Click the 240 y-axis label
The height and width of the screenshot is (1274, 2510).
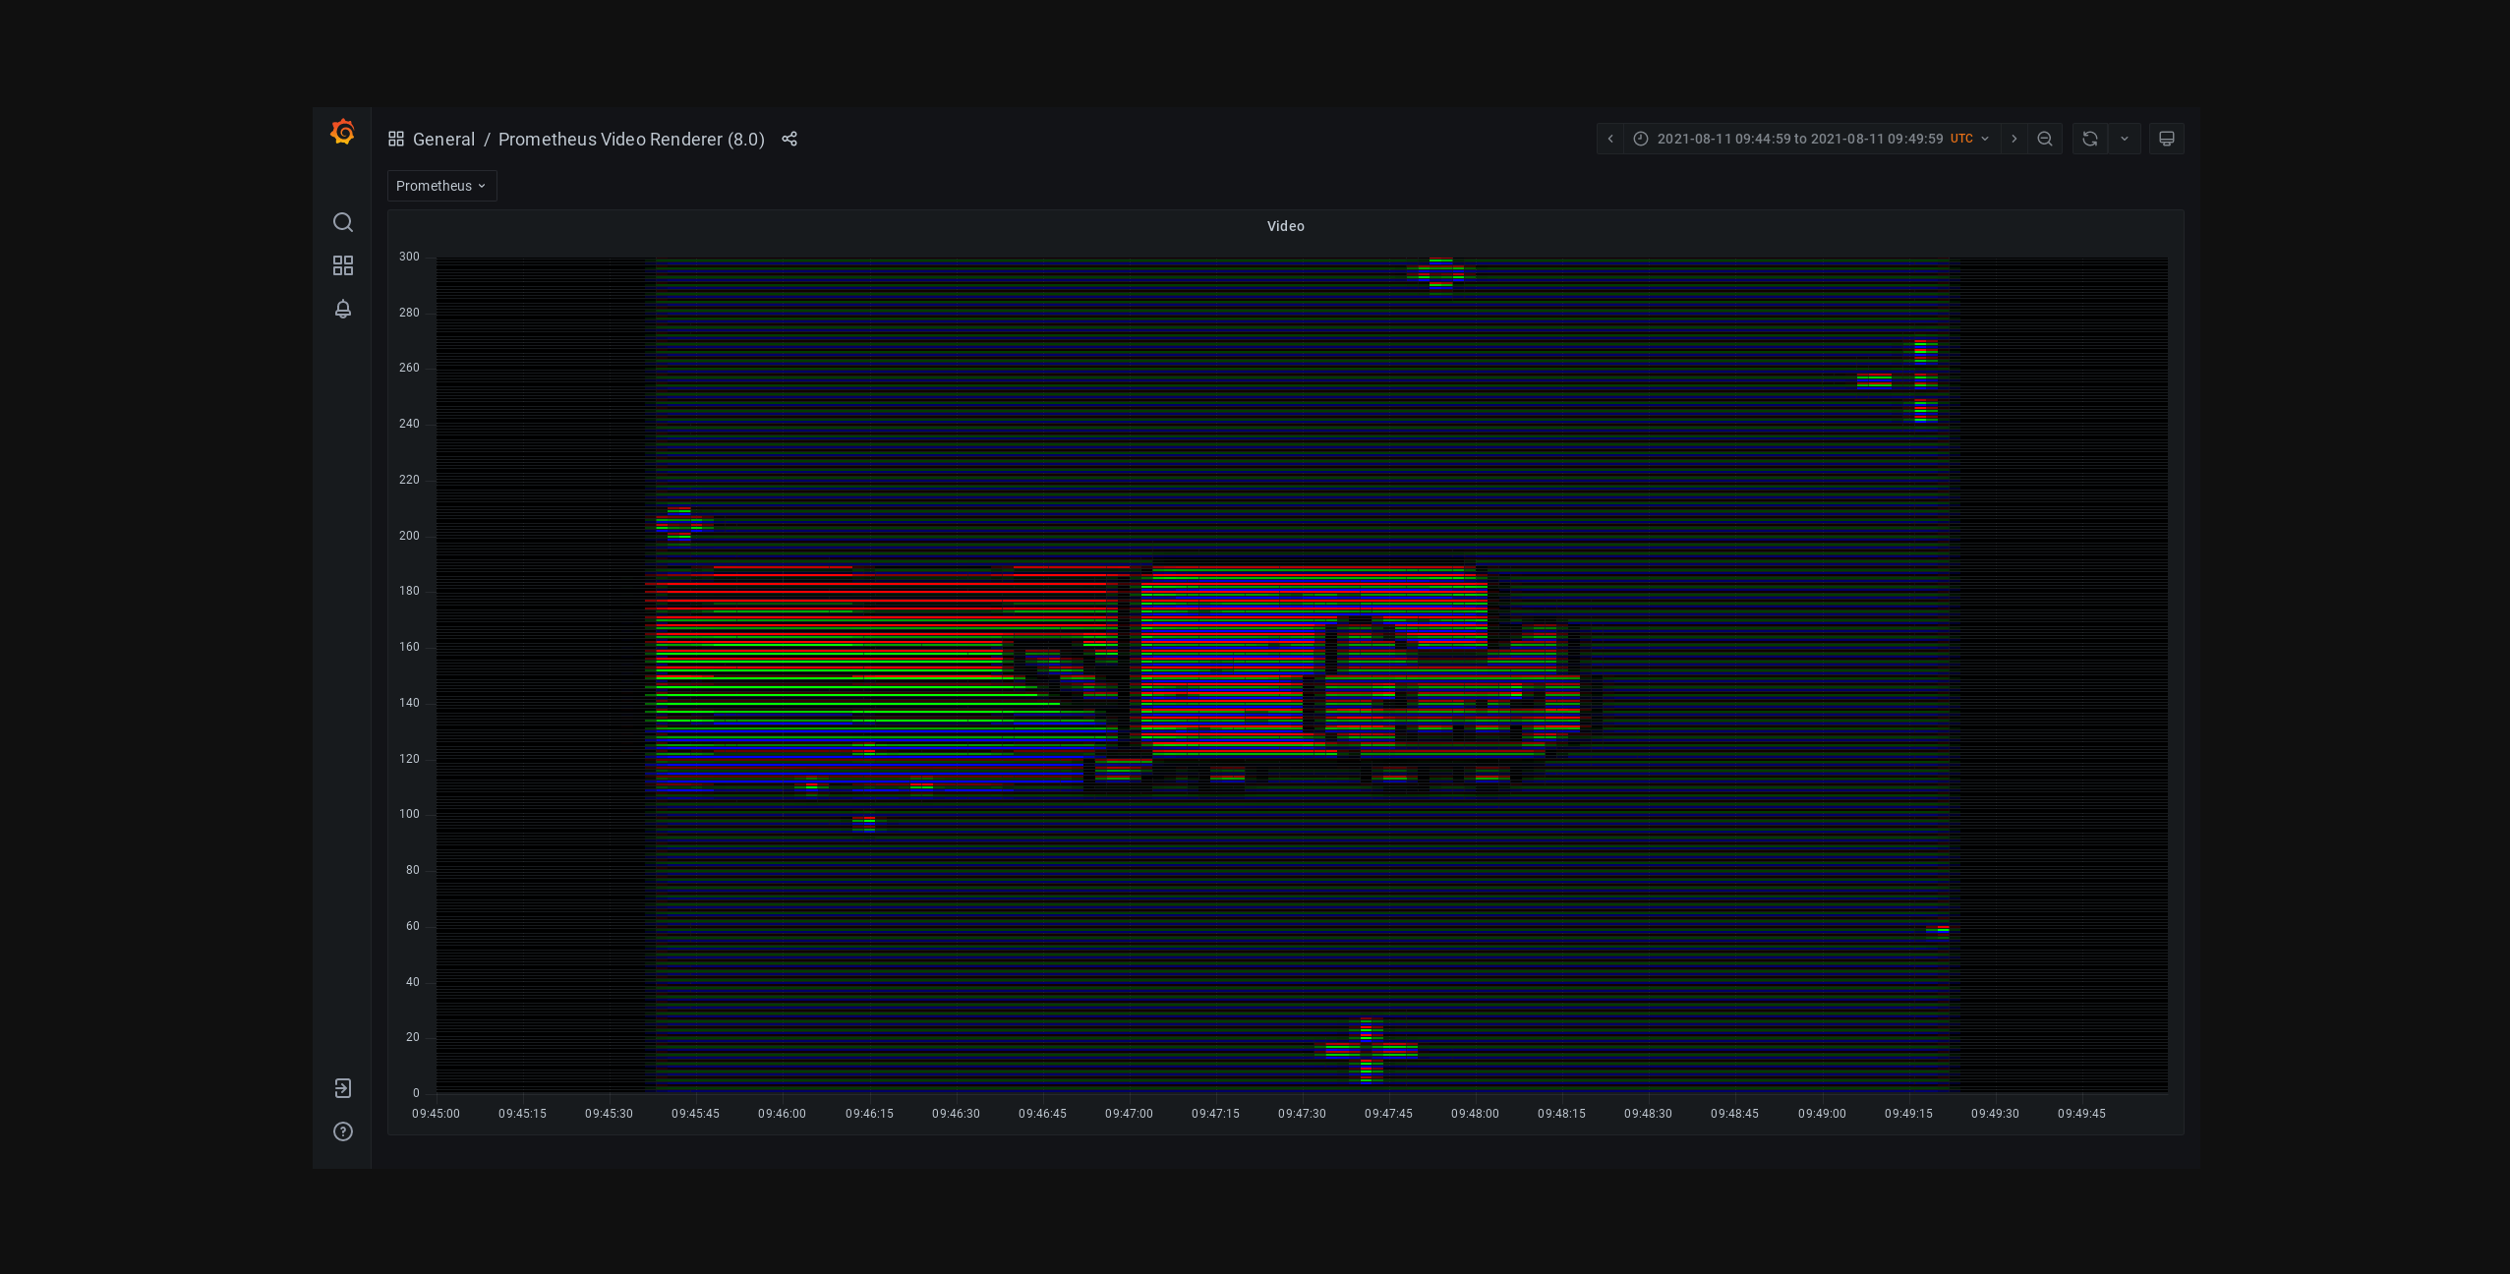pyautogui.click(x=409, y=424)
